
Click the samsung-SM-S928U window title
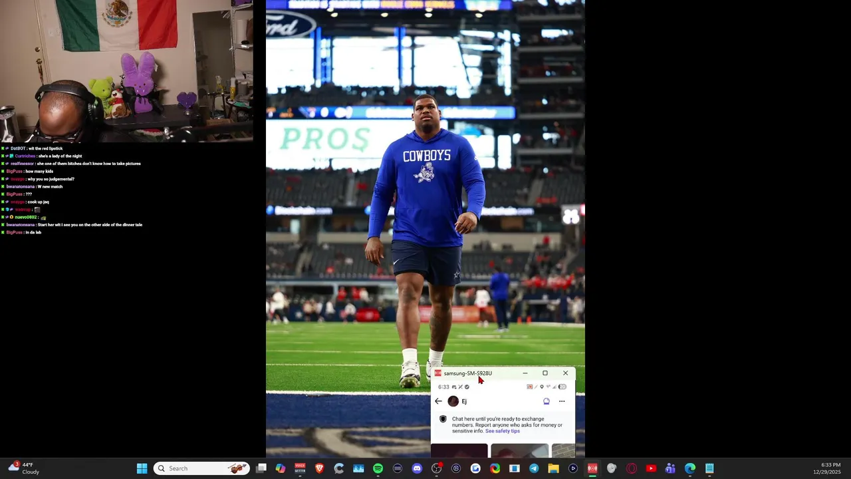(468, 373)
